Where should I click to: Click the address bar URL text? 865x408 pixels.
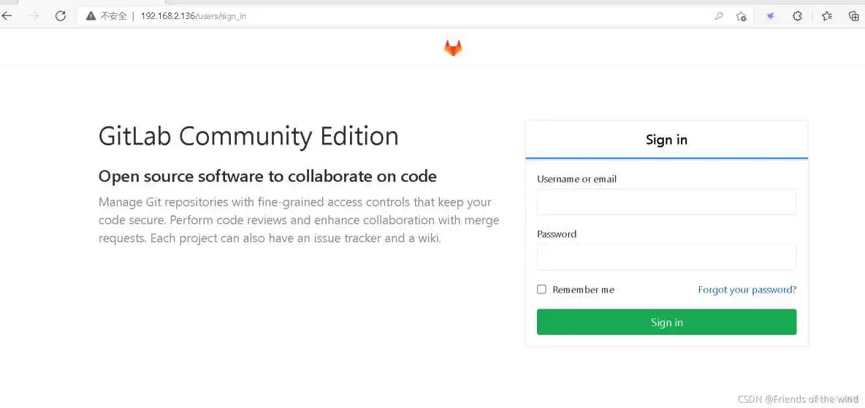193,15
